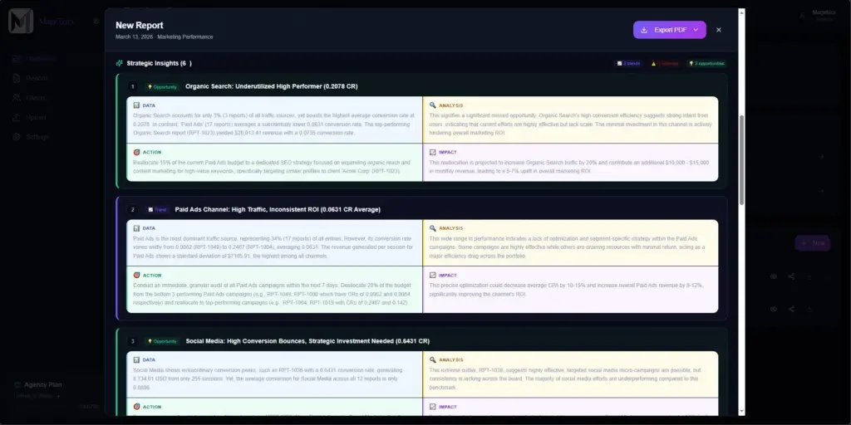Select the '2 trends' filter badge

[628, 63]
